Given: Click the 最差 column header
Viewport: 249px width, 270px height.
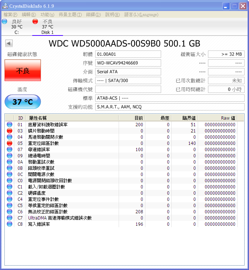Looking at the screenshot, I should click(x=158, y=118).
